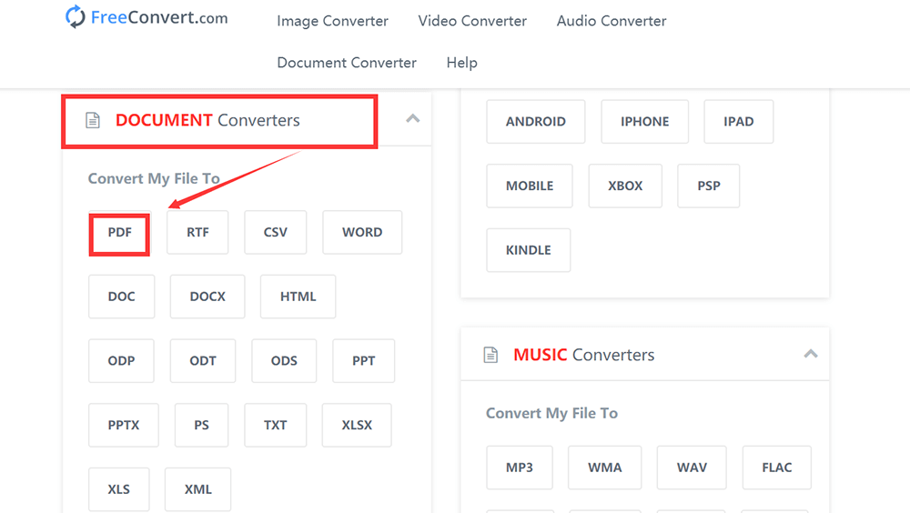Viewport: 910px width, 513px height.
Task: Click the file icon beside MUSIC Converters
Action: [490, 355]
